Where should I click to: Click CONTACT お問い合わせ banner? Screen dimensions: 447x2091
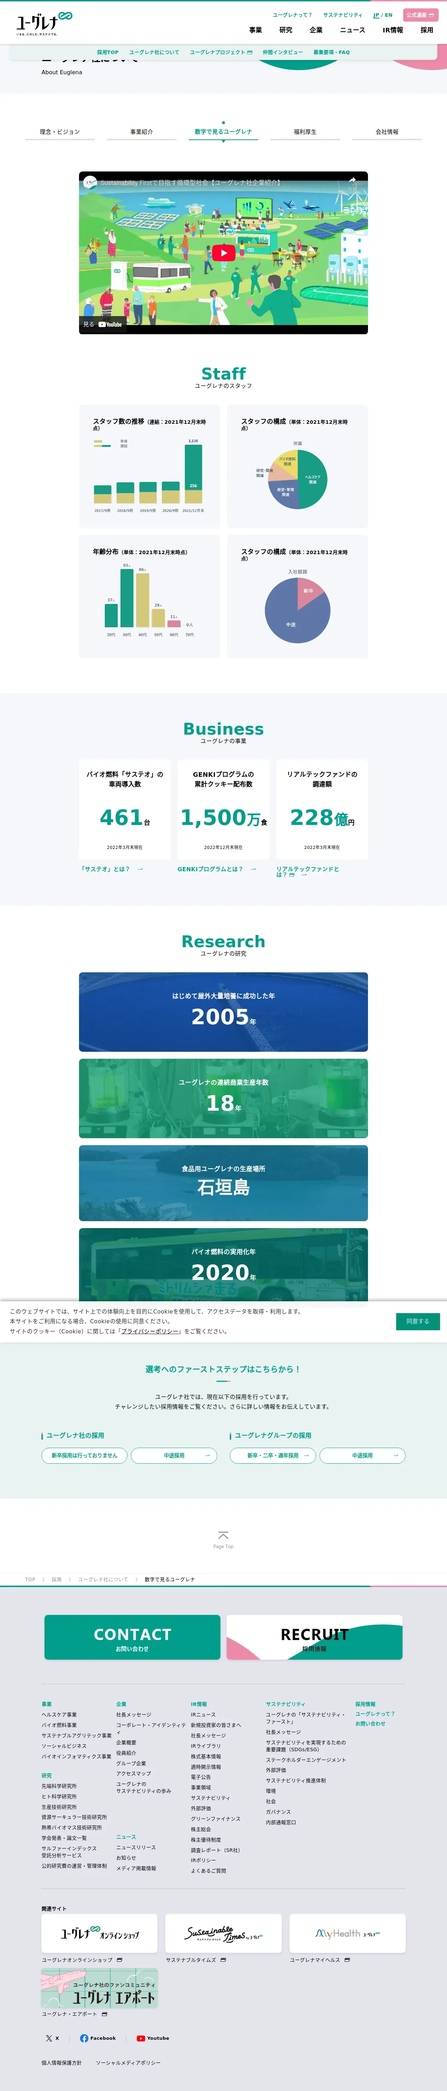point(132,1637)
